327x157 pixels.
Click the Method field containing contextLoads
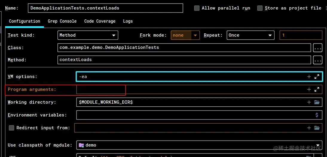184,60
